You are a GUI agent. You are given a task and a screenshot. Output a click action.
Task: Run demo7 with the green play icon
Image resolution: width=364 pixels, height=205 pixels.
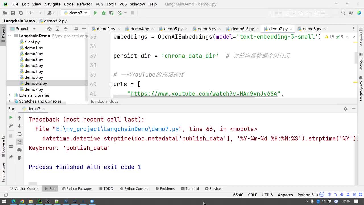pos(96,13)
